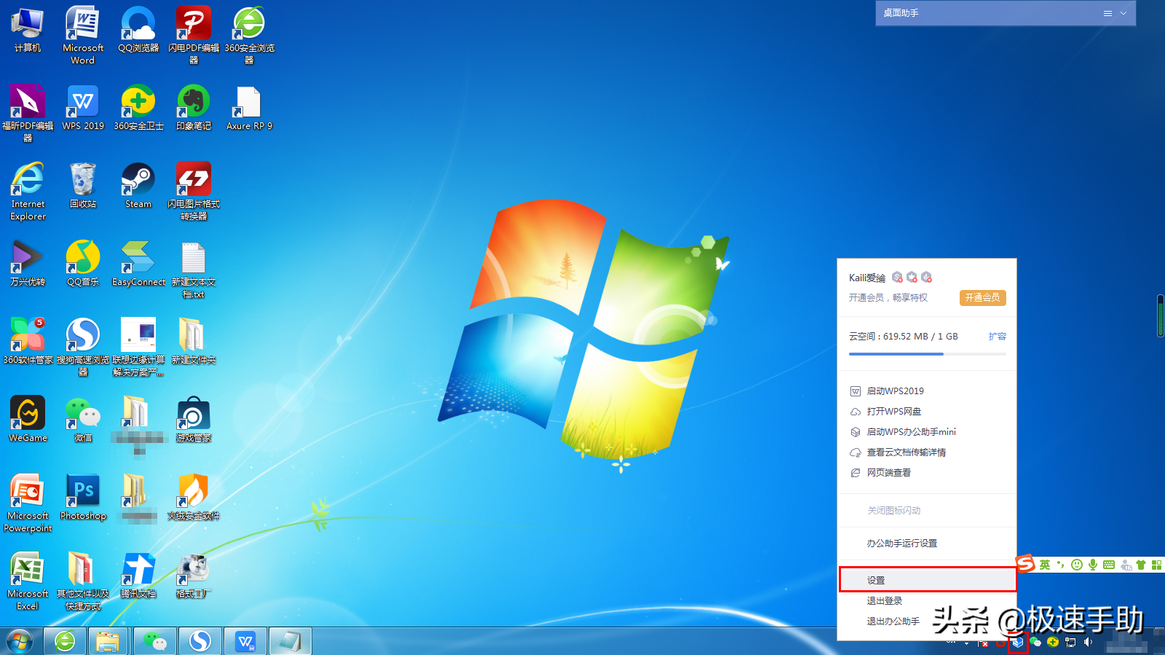Click the username Kaili爱綸
Image resolution: width=1165 pixels, height=655 pixels.
point(866,278)
